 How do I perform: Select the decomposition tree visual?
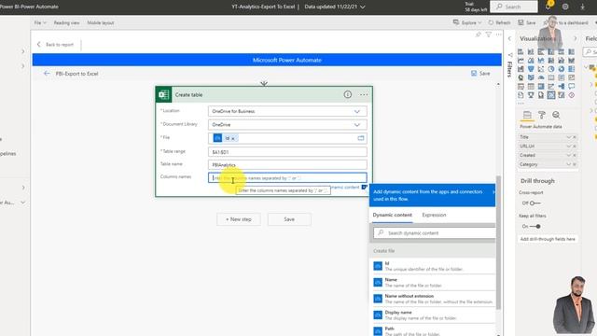point(562,87)
